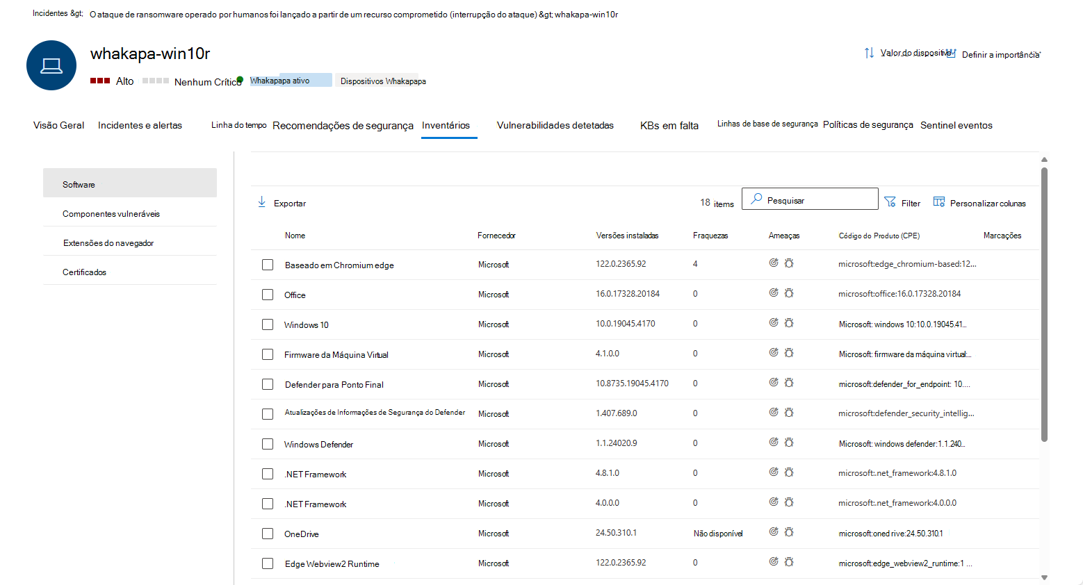The image size is (1083, 585).
Task: Click the target threat icon in the Office row
Action: pyautogui.click(x=774, y=293)
